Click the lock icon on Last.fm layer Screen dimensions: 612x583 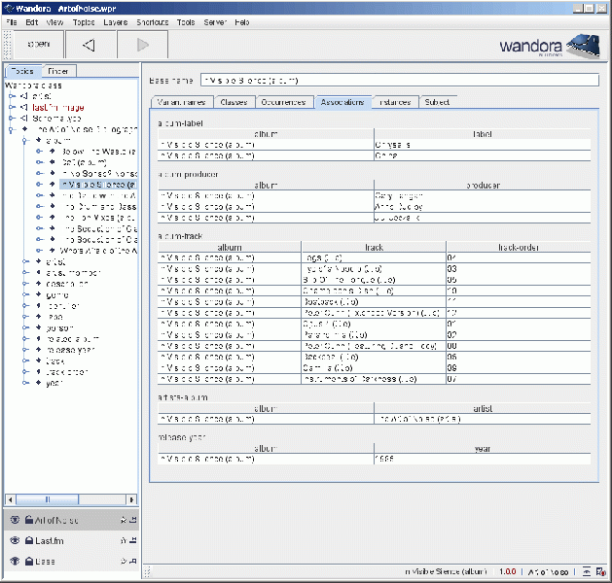tap(29, 541)
